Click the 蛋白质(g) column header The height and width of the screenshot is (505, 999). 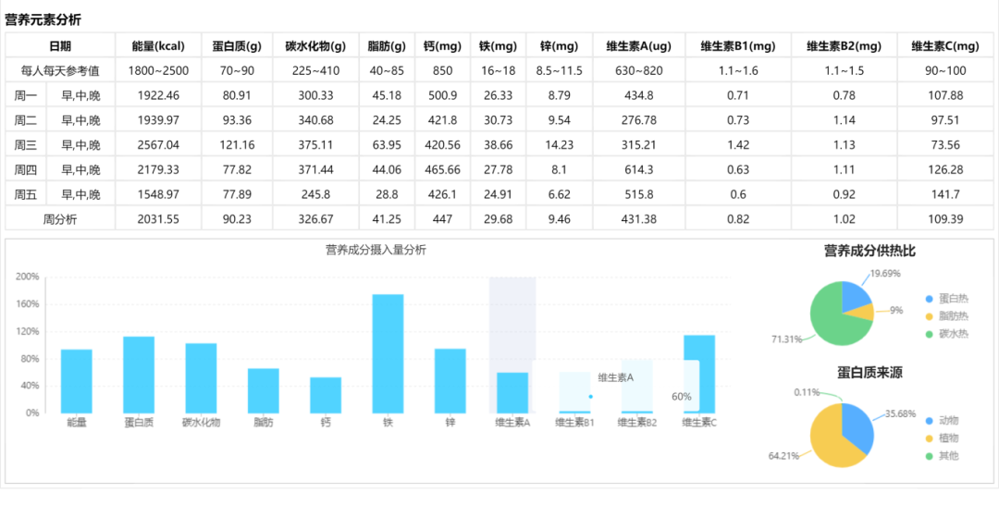(237, 46)
